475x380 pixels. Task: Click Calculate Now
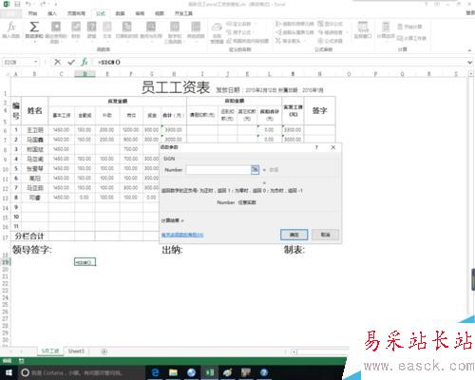pyautogui.click(x=409, y=27)
